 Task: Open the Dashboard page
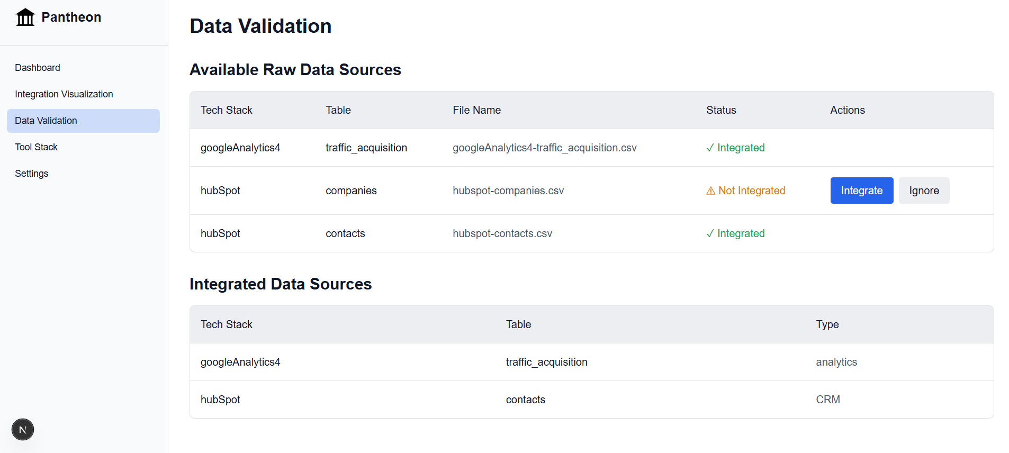38,68
